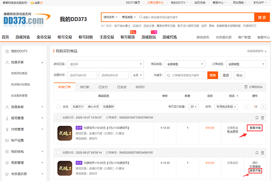Screen dimensions: 271x181
Task: Click 查看详情 for the first order
Action: (255, 128)
